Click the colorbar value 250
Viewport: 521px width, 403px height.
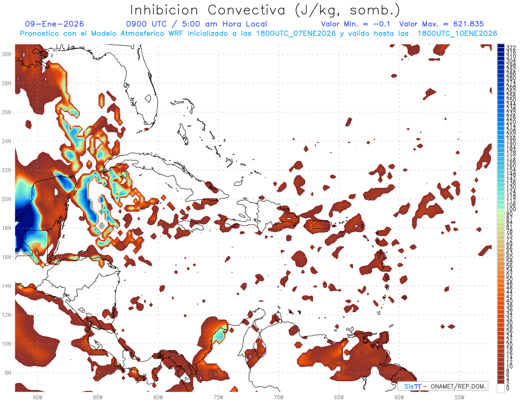(511, 100)
